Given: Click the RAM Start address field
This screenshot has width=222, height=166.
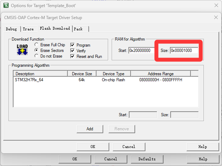Looking at the screenshot, I should pos(142,51).
